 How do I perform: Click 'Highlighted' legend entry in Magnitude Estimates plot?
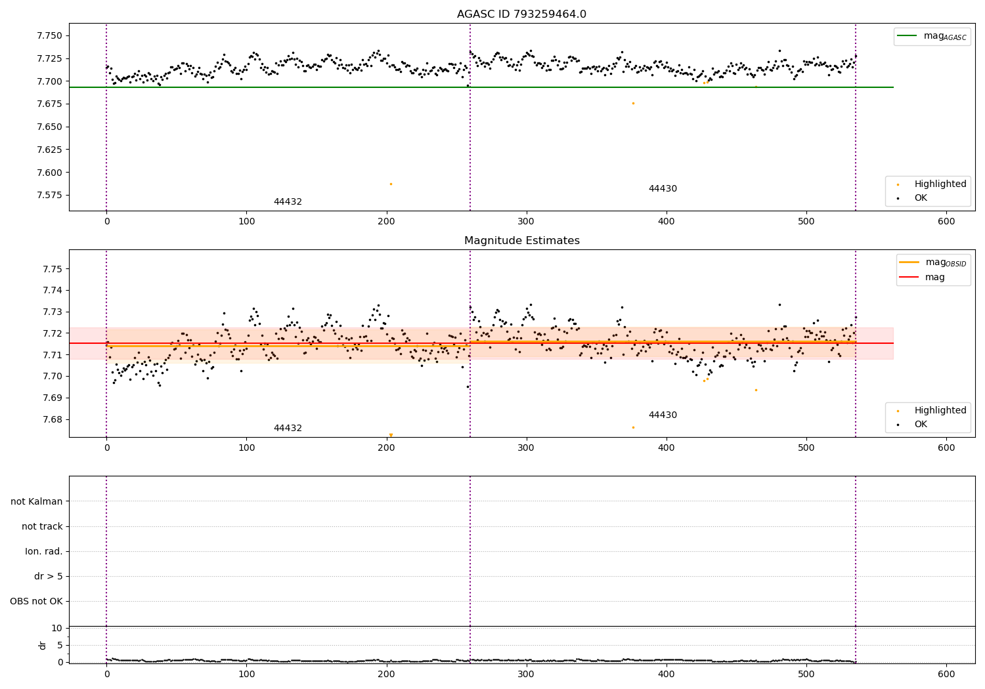[930, 411]
